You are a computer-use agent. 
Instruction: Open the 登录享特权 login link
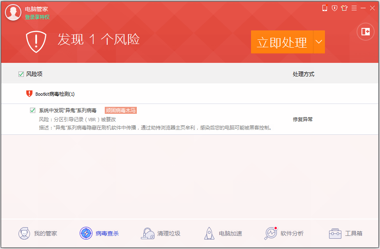(37, 17)
